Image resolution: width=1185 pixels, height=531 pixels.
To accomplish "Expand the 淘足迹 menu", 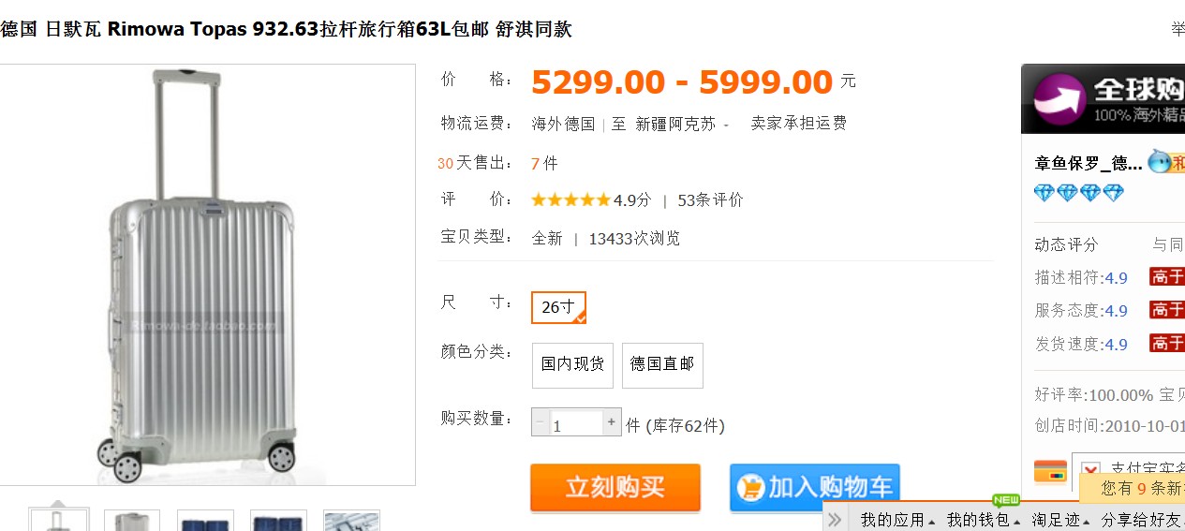I will click(1061, 519).
